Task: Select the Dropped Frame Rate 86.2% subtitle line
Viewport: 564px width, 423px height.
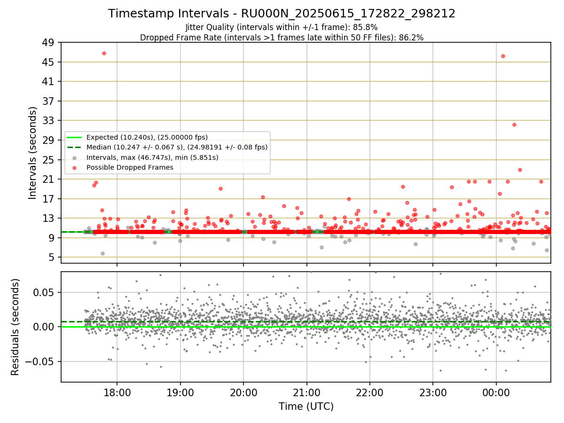Action: (282, 38)
